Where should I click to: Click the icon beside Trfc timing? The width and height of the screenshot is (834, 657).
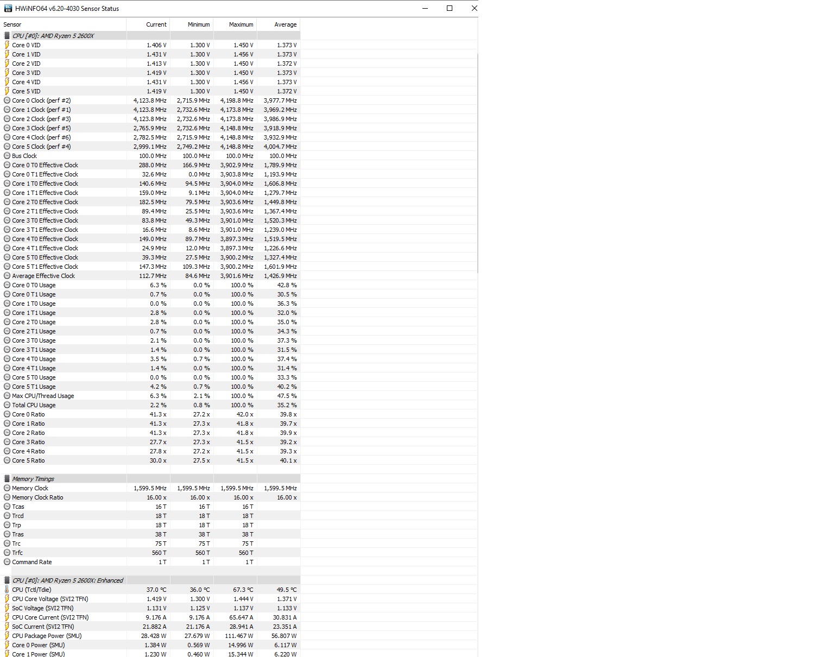coord(7,553)
